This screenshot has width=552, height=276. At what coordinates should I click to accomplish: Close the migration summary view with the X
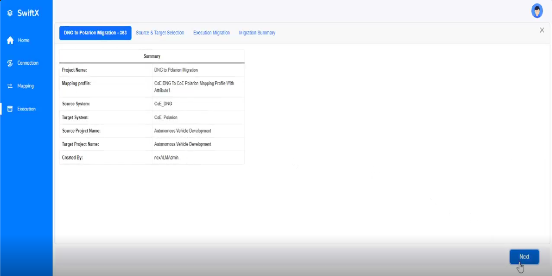pyautogui.click(x=542, y=30)
